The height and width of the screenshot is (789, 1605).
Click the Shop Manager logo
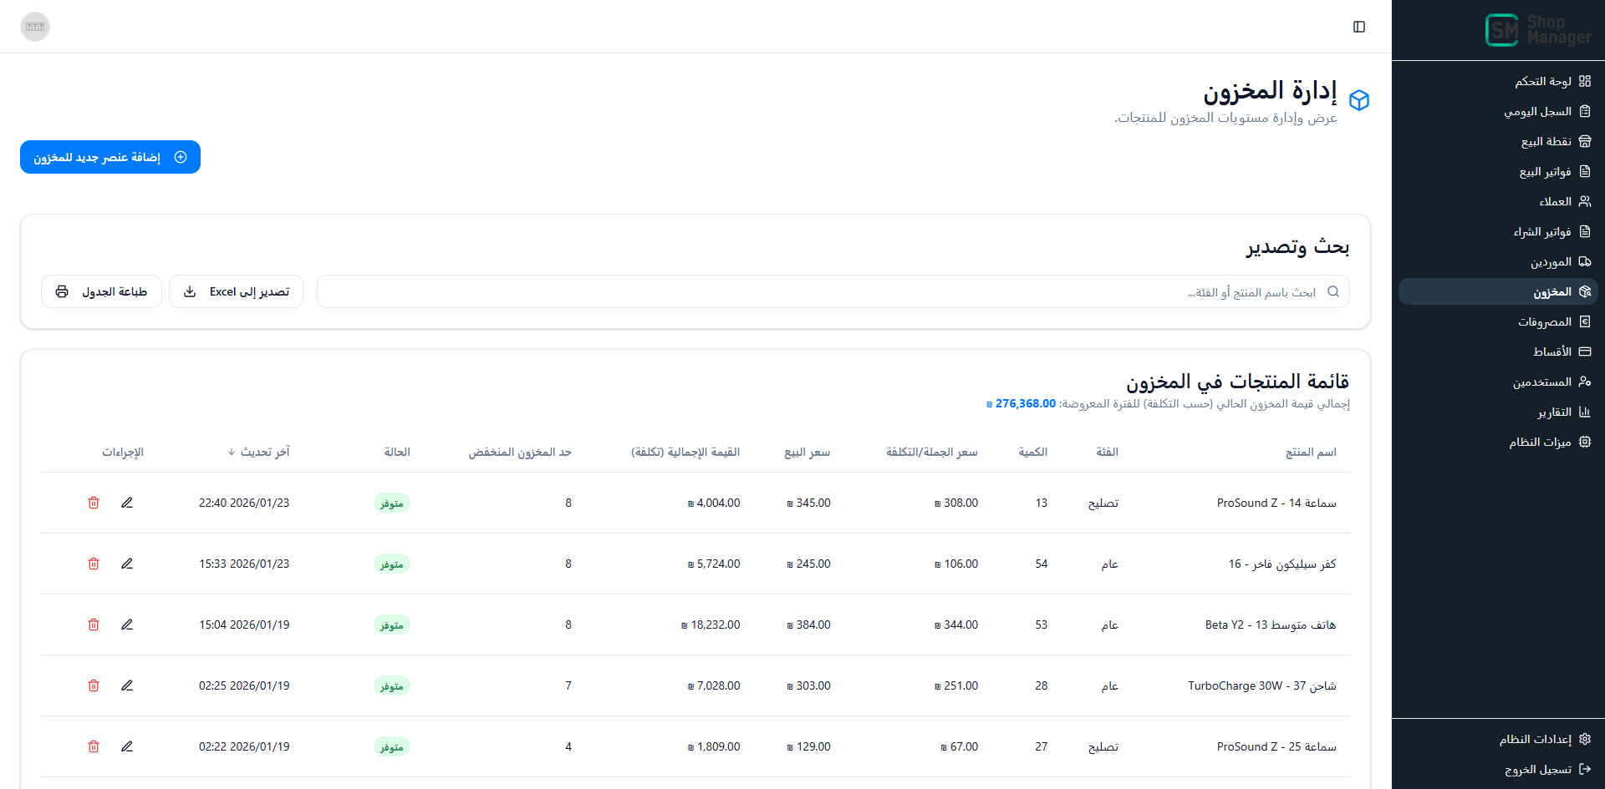(1538, 30)
